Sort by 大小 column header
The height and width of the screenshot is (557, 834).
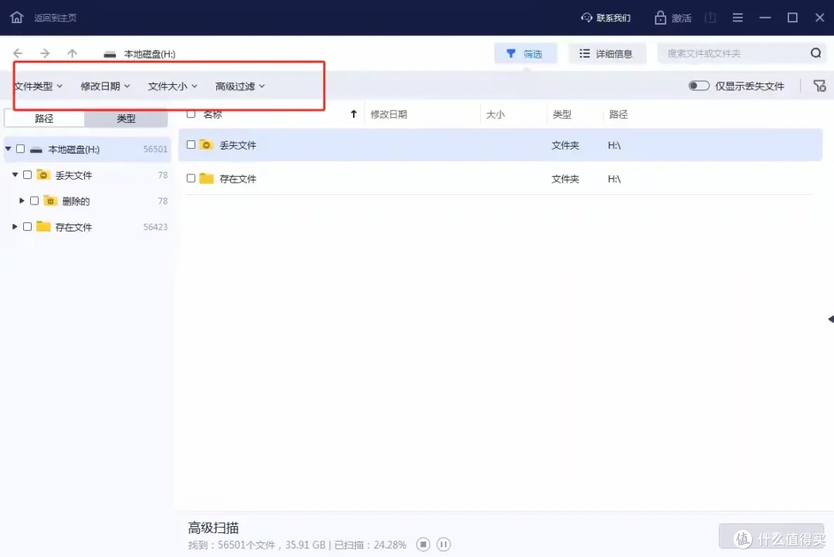click(495, 113)
